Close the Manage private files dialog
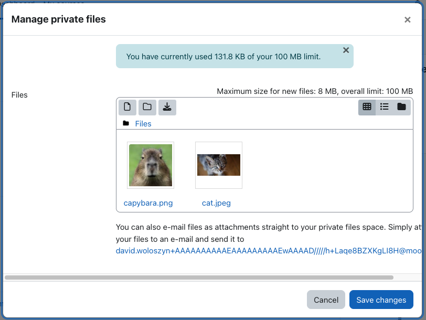Image resolution: width=426 pixels, height=320 pixels. [407, 19]
